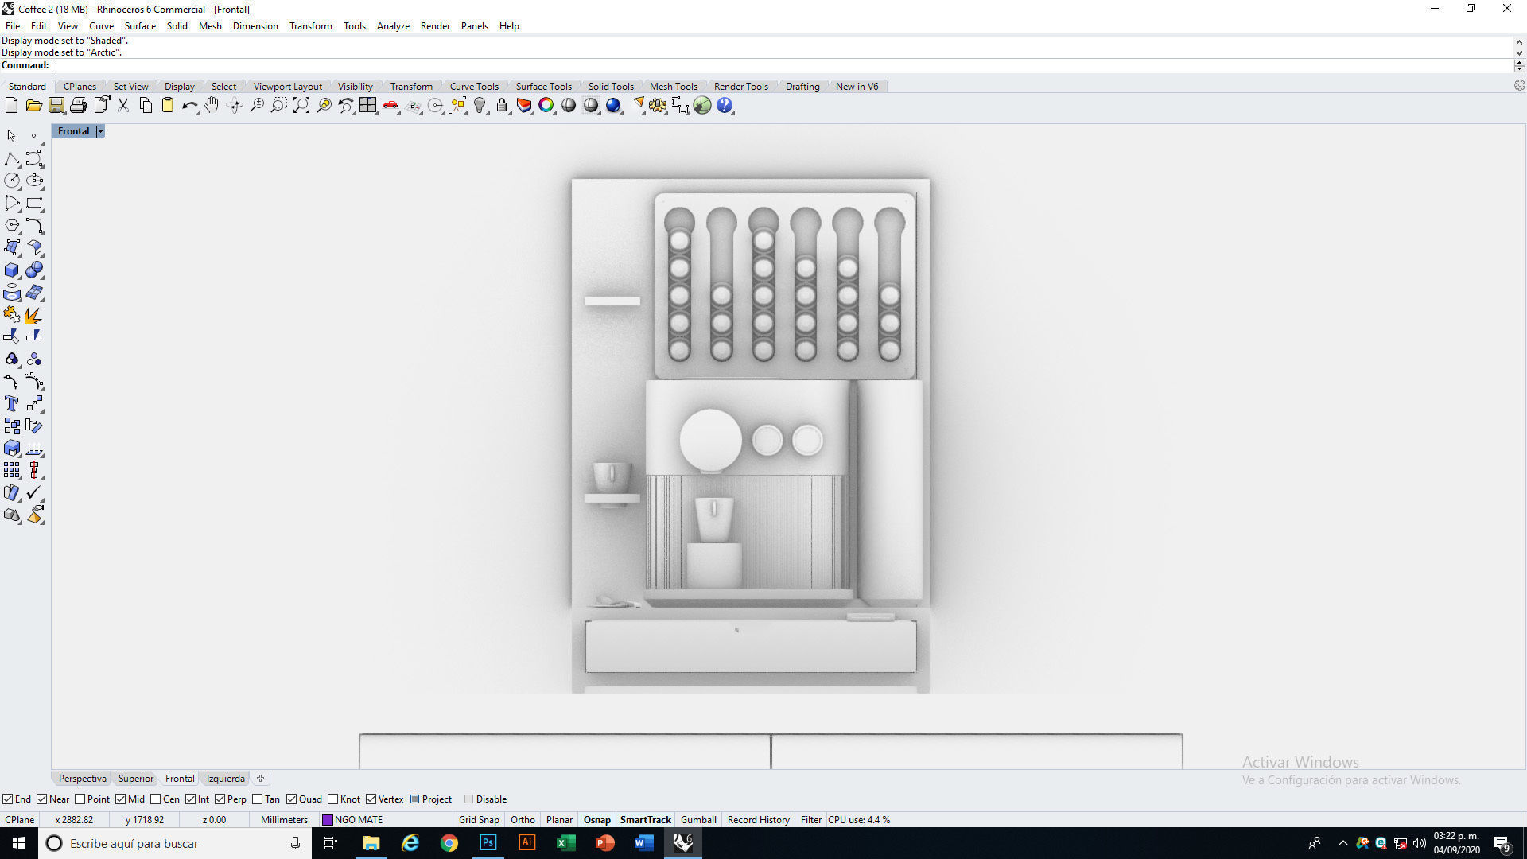Open the Analyze menu
The image size is (1527, 859).
tap(393, 26)
